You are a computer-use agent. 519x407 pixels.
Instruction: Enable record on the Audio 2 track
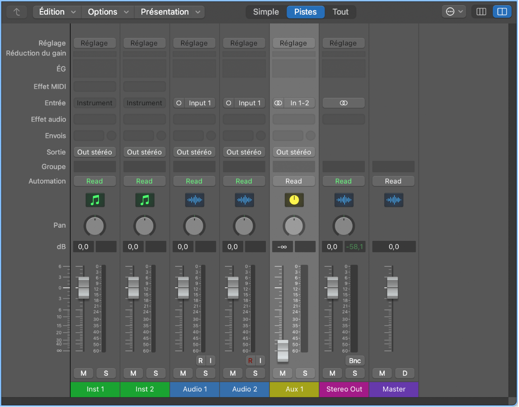coord(250,360)
